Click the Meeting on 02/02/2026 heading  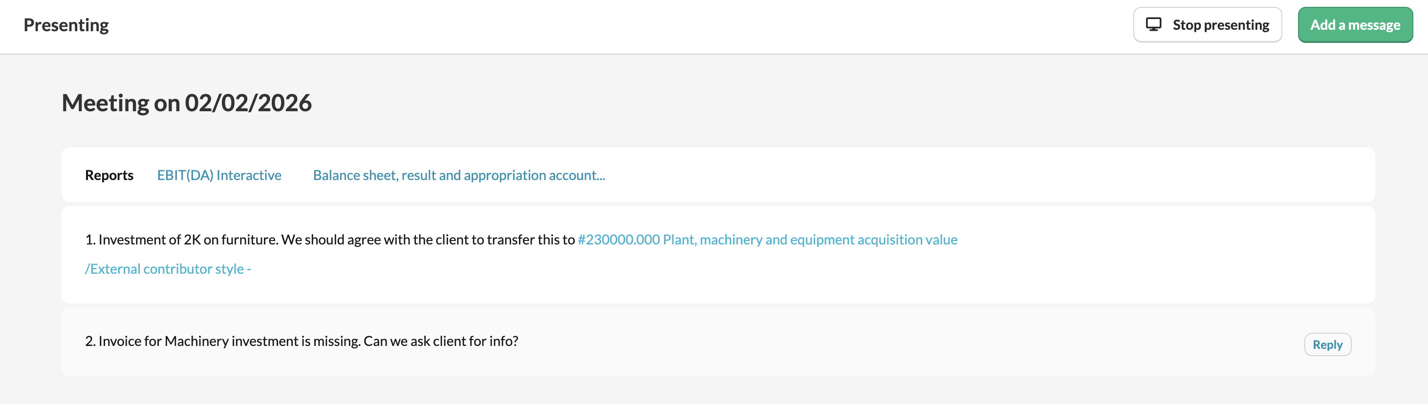click(x=186, y=103)
